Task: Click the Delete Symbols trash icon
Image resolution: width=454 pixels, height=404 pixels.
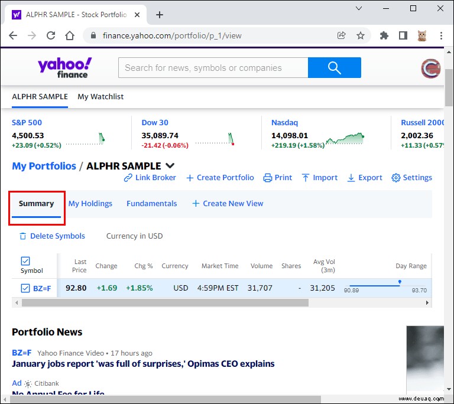Action: point(23,236)
